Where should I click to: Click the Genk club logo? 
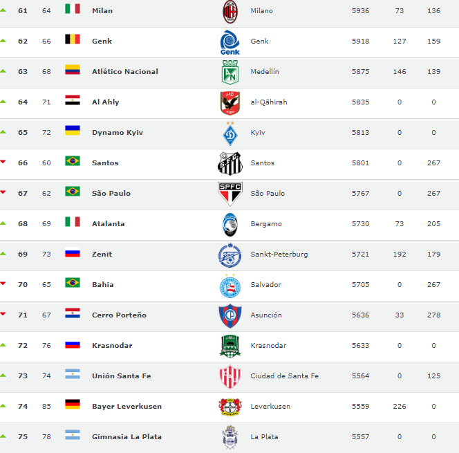coord(230,42)
